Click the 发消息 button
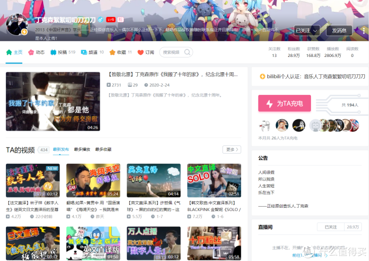 tap(339, 30)
